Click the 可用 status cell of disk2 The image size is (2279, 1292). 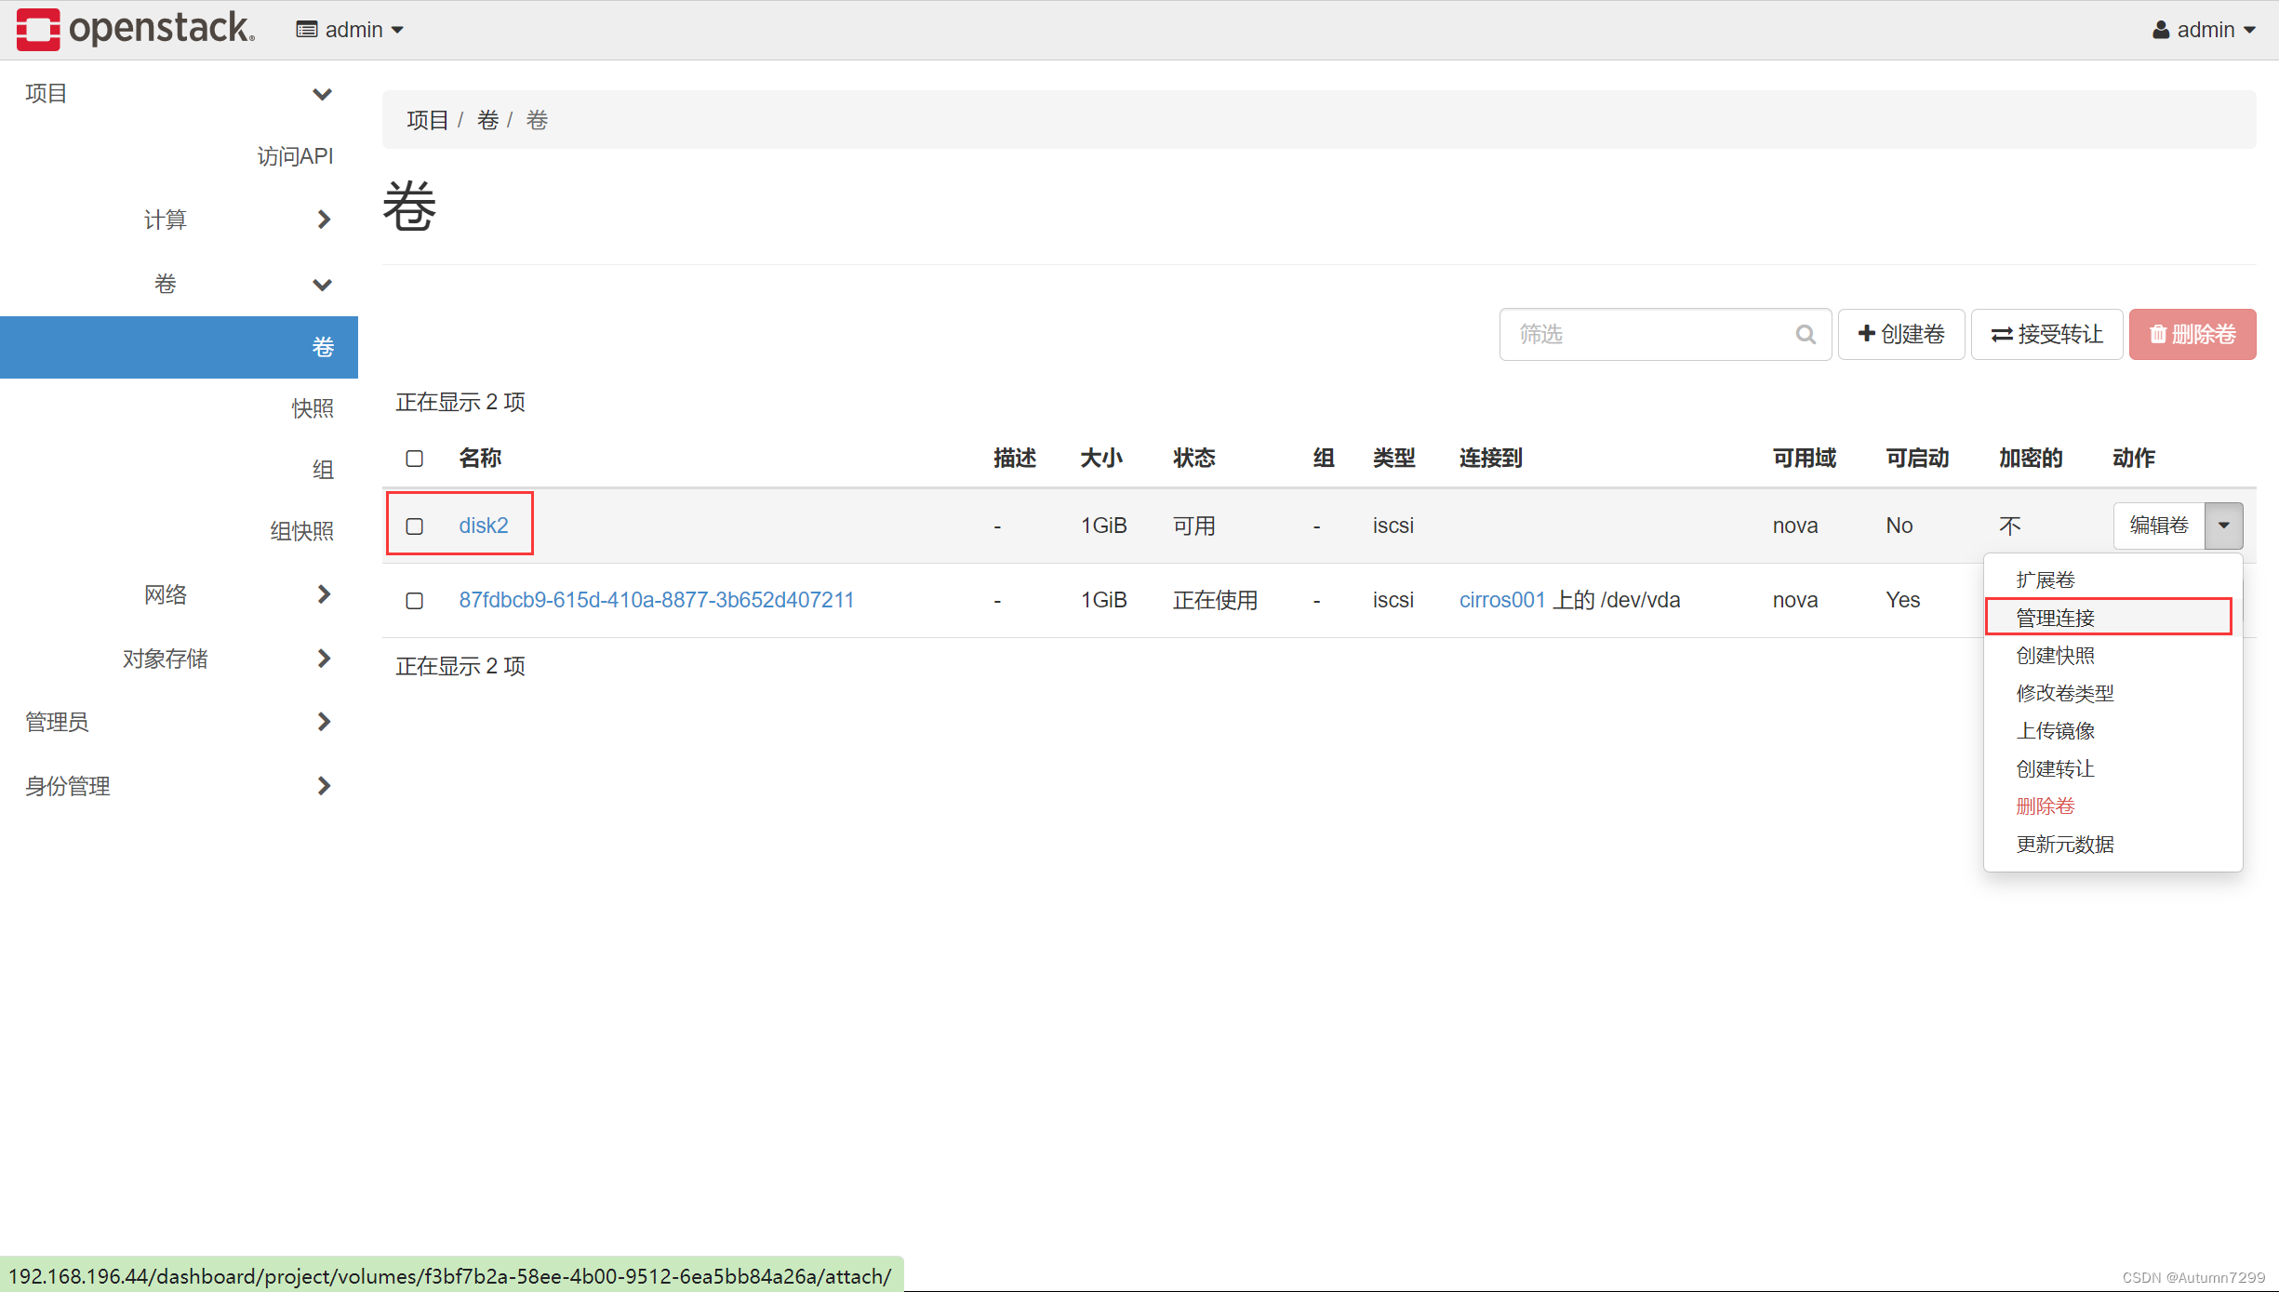pyautogui.click(x=1194, y=526)
